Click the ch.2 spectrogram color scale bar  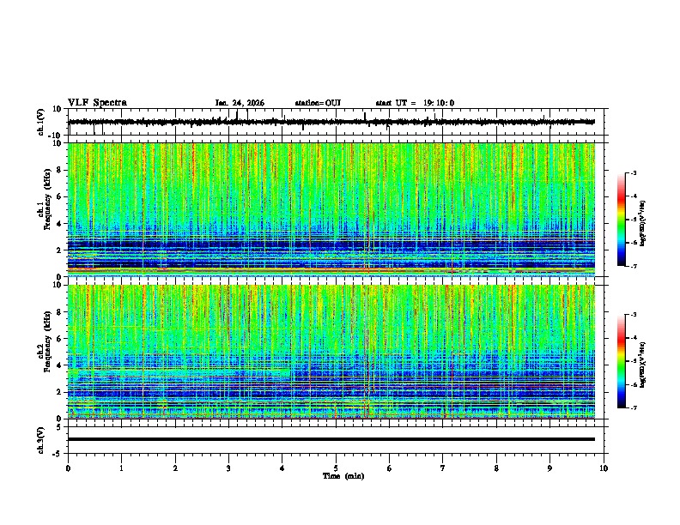[x=622, y=361]
